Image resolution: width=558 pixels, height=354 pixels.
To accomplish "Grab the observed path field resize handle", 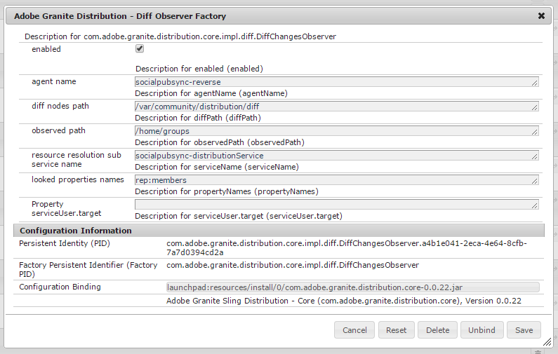I will (535, 132).
